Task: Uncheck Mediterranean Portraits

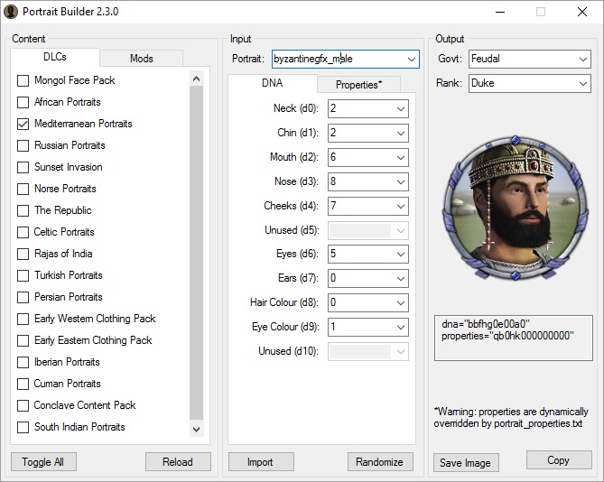Action: pyautogui.click(x=23, y=124)
